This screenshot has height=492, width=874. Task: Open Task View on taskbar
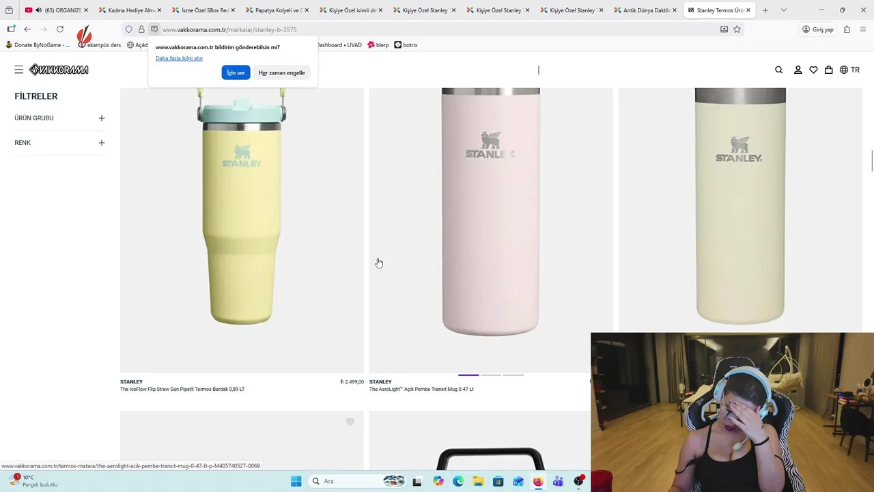[x=417, y=481]
